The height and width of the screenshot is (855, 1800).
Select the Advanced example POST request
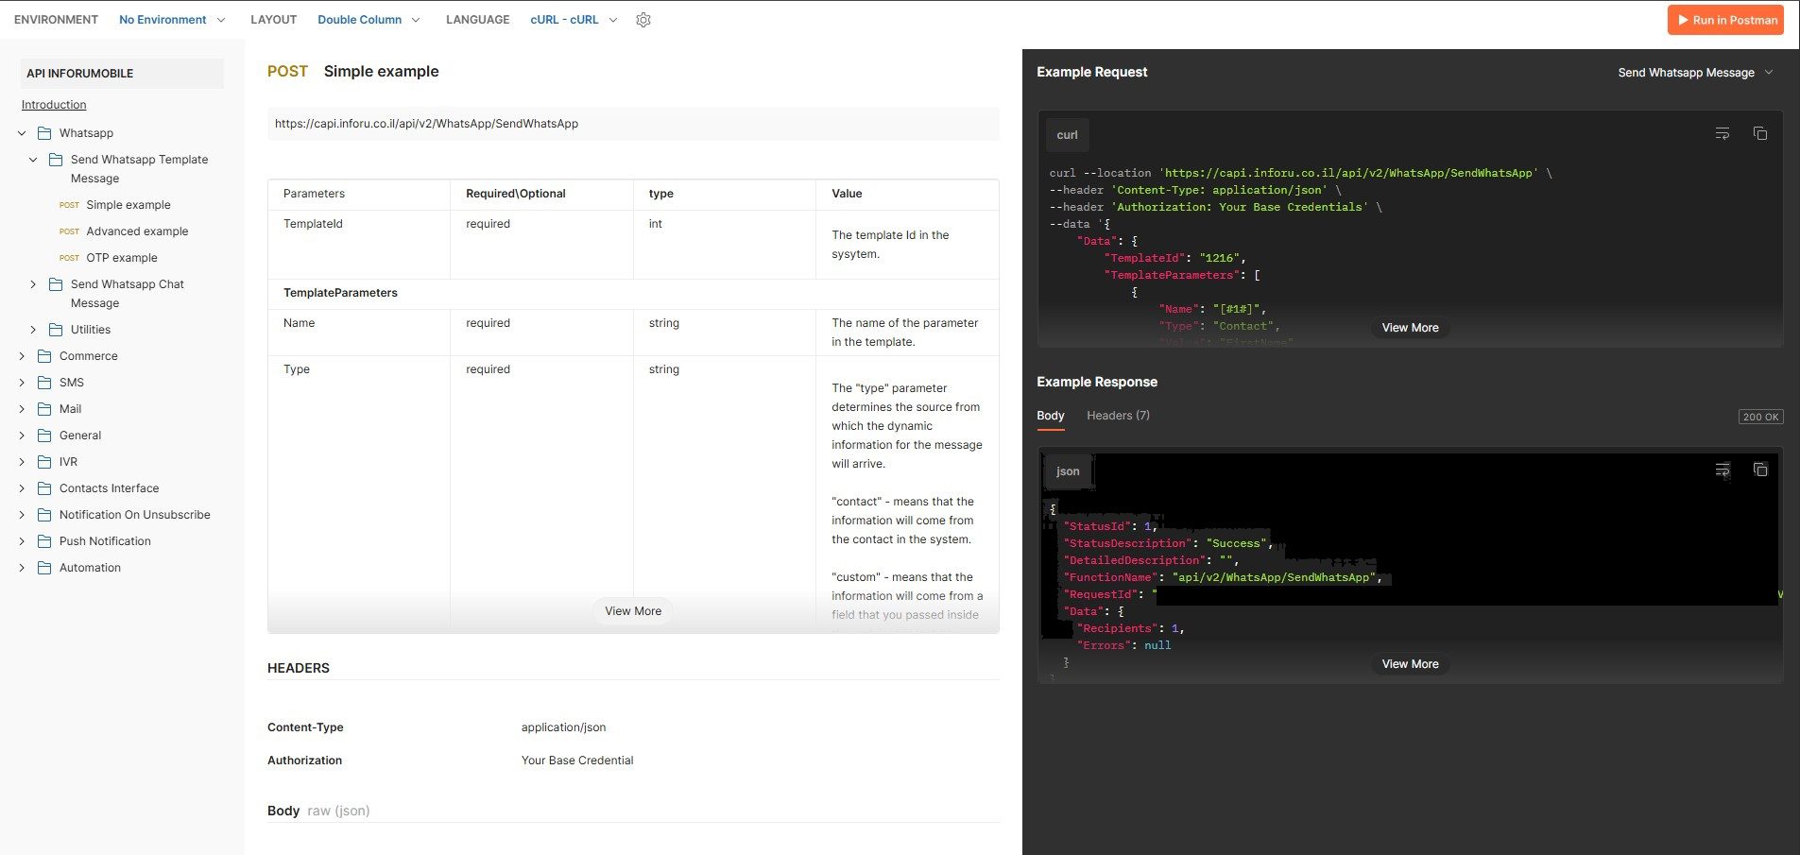pyautogui.click(x=137, y=231)
